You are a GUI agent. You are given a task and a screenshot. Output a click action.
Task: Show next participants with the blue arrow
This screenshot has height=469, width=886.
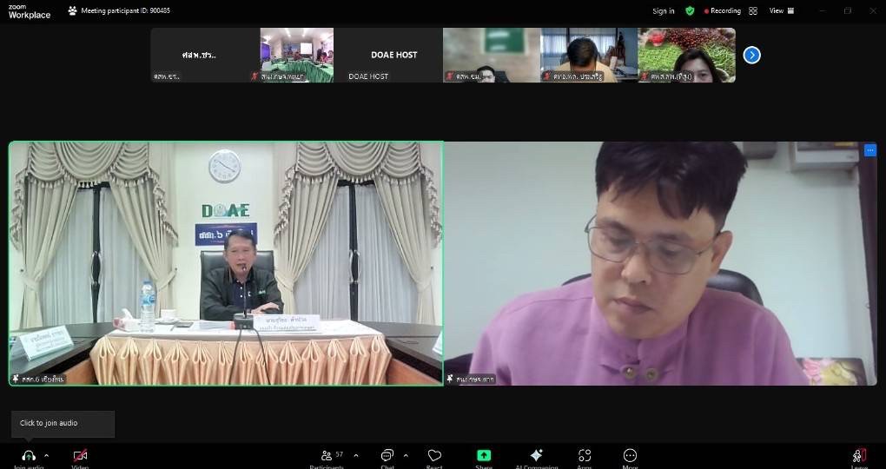[x=752, y=55]
